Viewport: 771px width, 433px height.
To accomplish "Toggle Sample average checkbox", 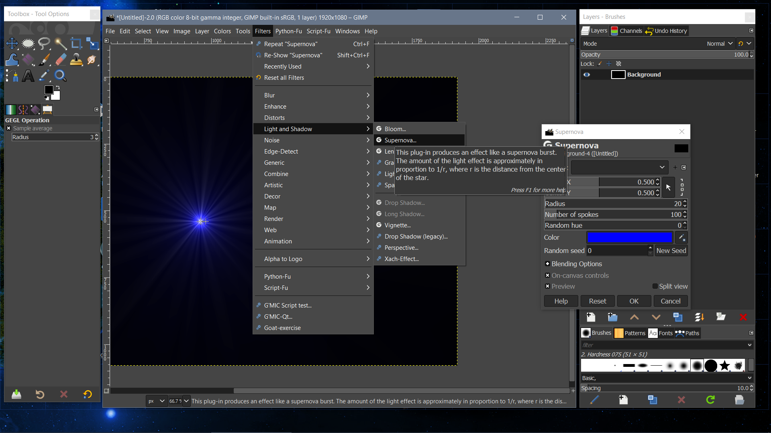I will click(9, 128).
